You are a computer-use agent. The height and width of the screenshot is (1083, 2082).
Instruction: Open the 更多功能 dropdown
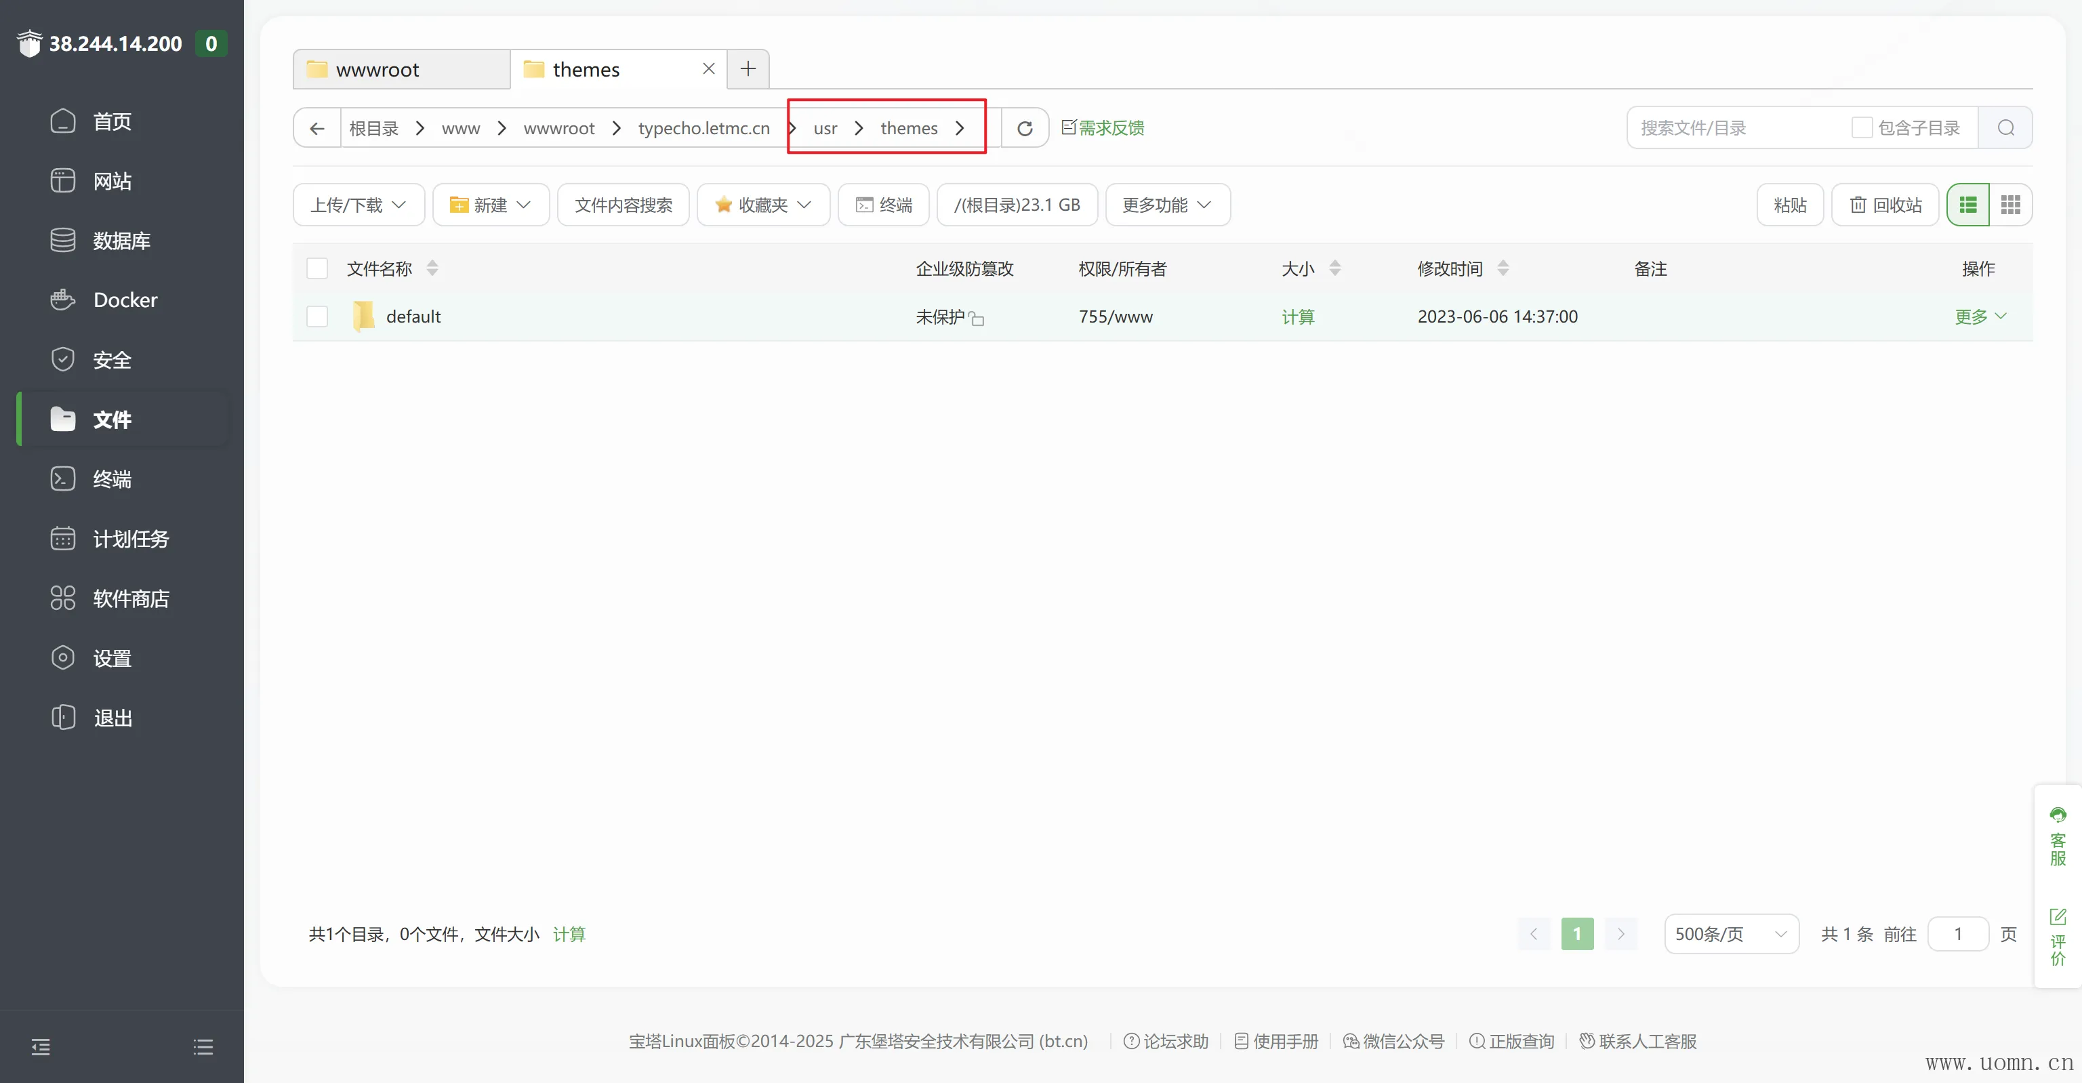(x=1166, y=205)
